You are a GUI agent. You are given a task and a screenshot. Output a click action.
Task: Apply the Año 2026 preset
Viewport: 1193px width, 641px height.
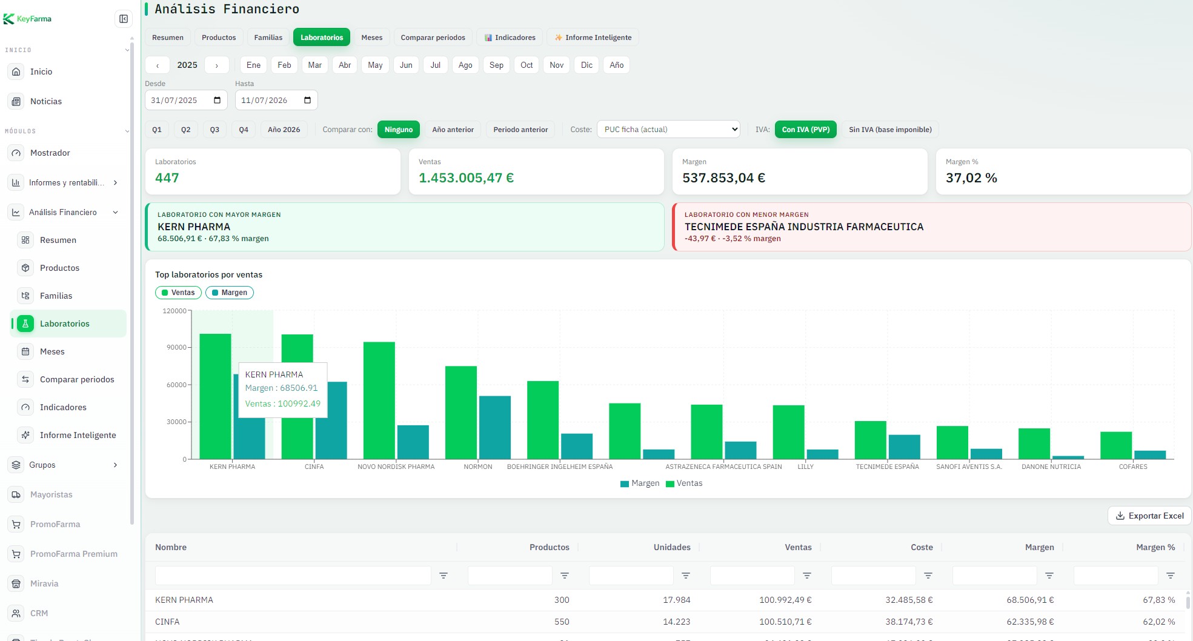click(284, 130)
